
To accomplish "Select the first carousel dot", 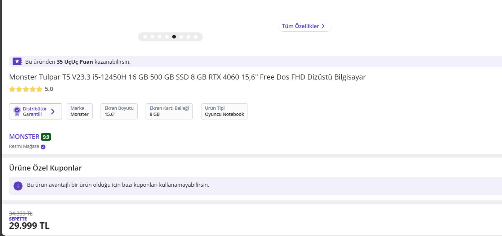I will [145, 37].
